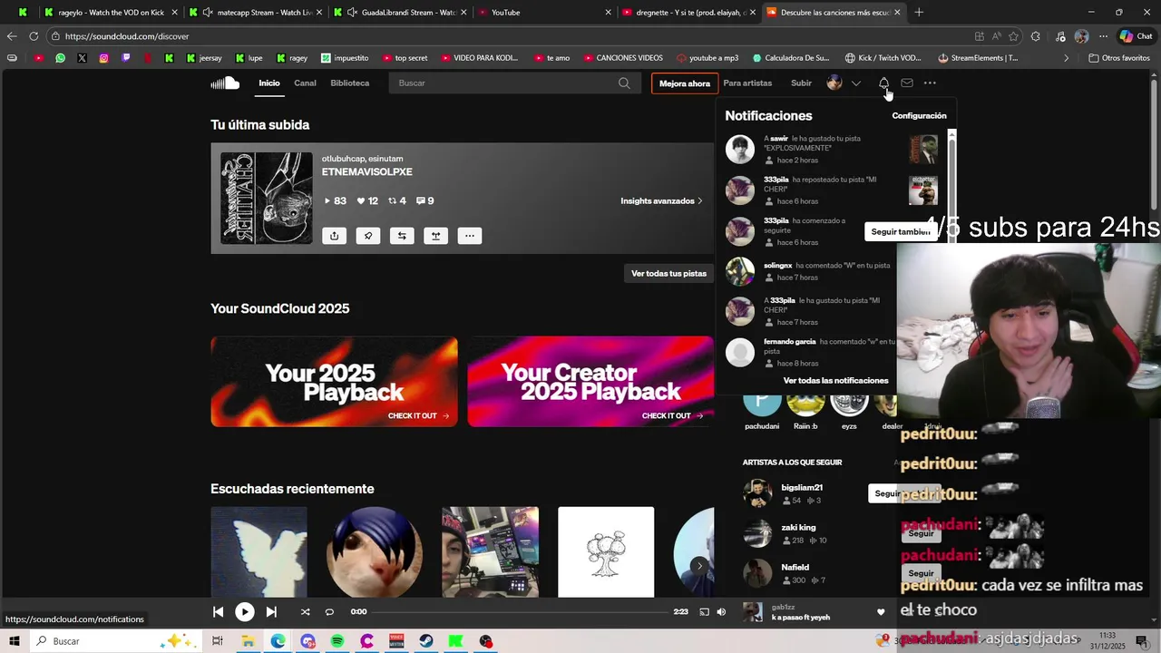Share the ETNEMAVISOLPXE track
Screen dimensions: 1161x653
point(334,236)
